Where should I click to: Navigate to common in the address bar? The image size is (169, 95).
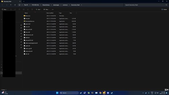click(65, 5)
